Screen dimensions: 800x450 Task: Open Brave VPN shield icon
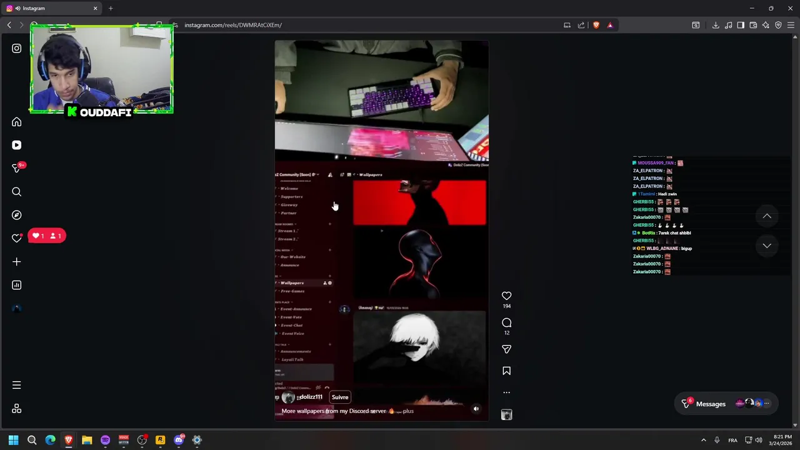778,25
